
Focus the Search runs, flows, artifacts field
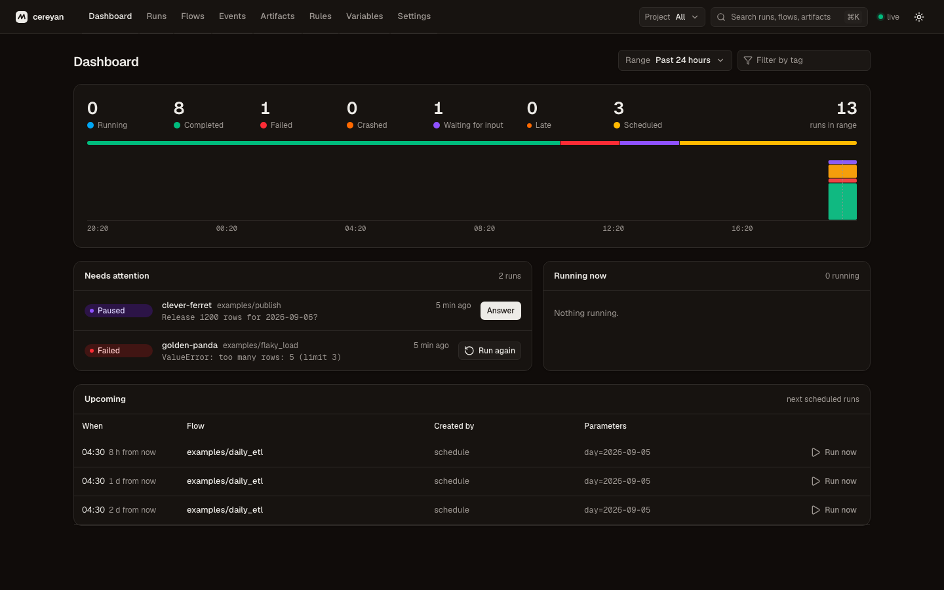click(789, 17)
